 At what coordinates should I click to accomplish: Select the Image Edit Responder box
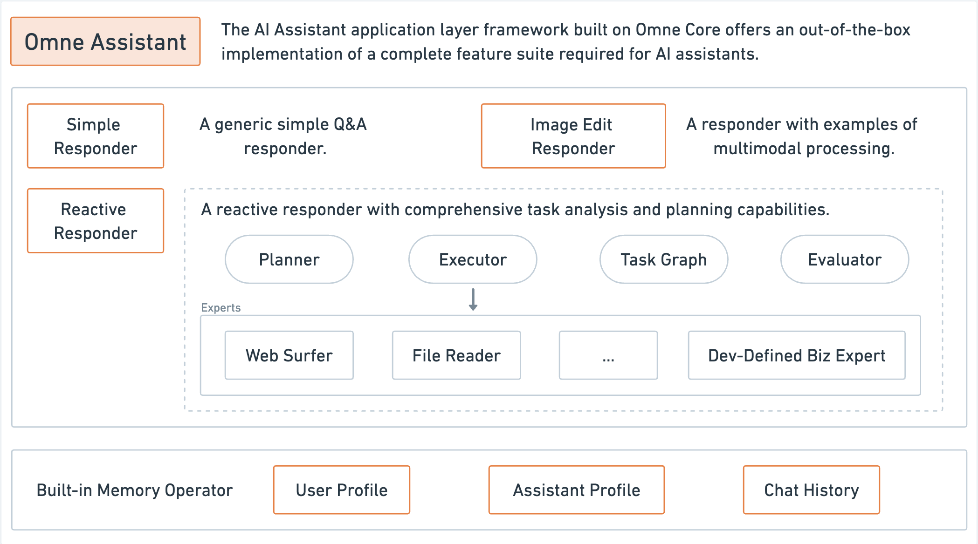(573, 136)
